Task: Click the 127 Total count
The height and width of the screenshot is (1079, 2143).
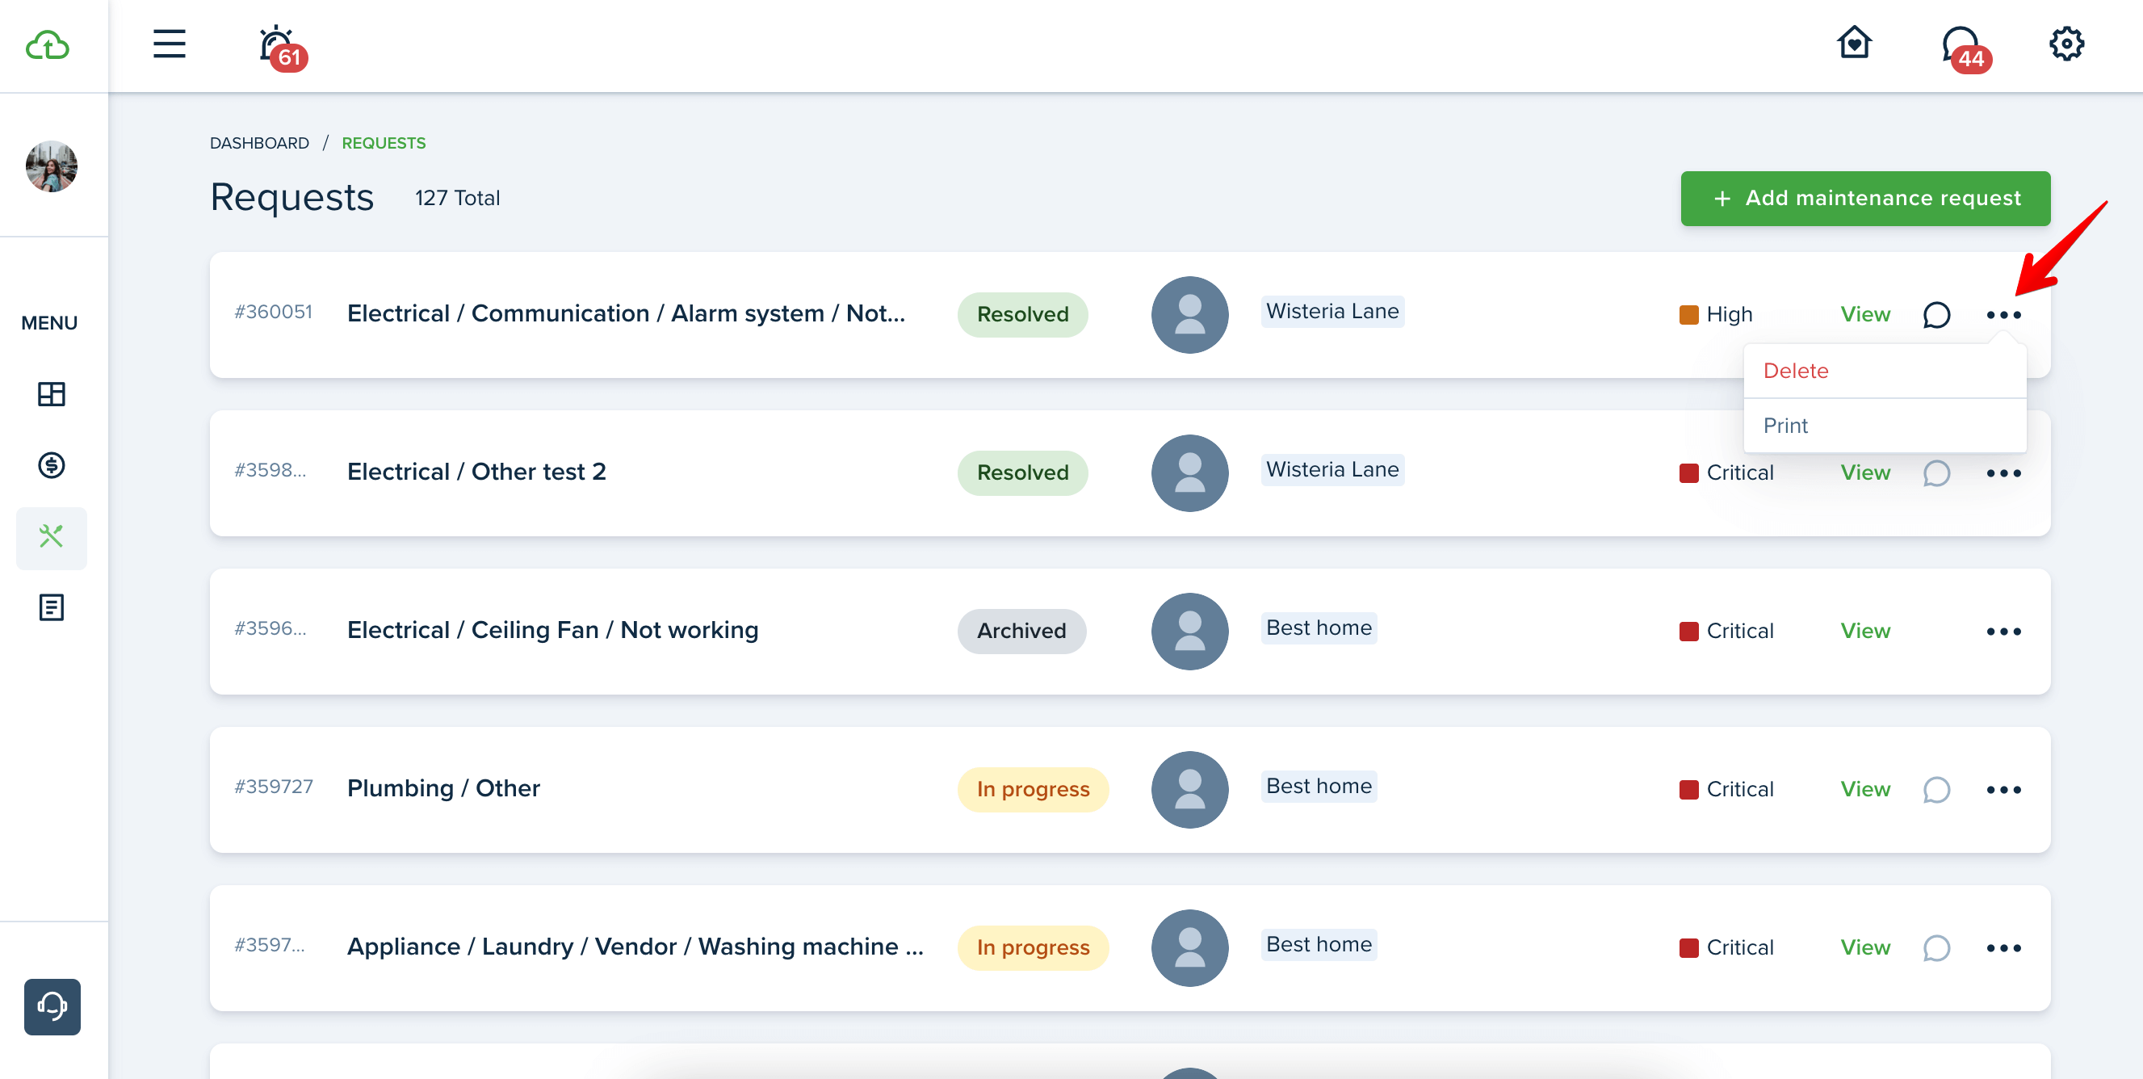Action: point(457,198)
